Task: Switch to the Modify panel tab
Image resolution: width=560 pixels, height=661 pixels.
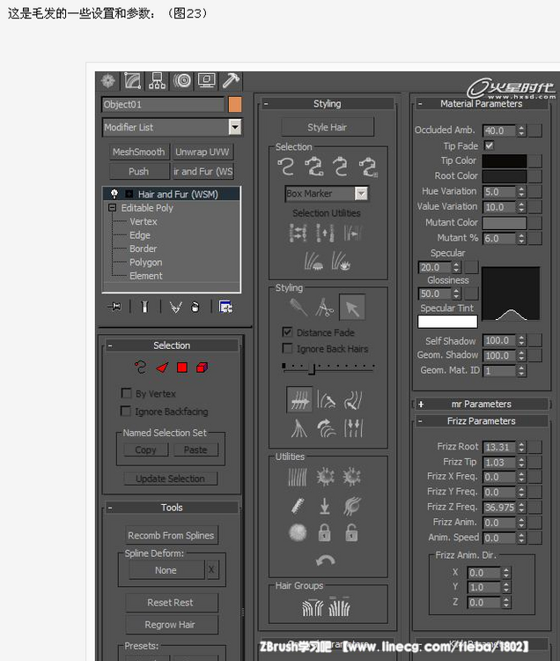Action: [x=132, y=81]
